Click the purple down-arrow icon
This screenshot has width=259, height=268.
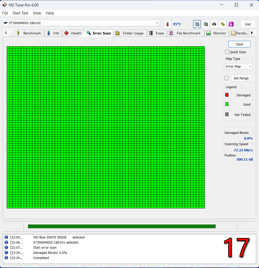[x=231, y=24]
